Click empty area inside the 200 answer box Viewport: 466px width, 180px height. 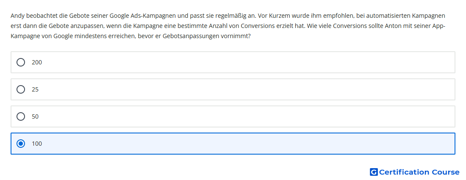(x=238, y=62)
